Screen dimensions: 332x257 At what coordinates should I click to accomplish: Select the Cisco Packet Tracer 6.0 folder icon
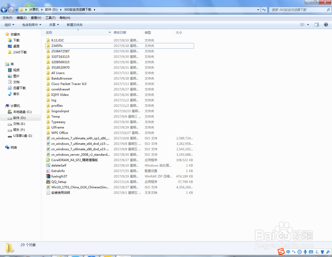(x=48, y=84)
